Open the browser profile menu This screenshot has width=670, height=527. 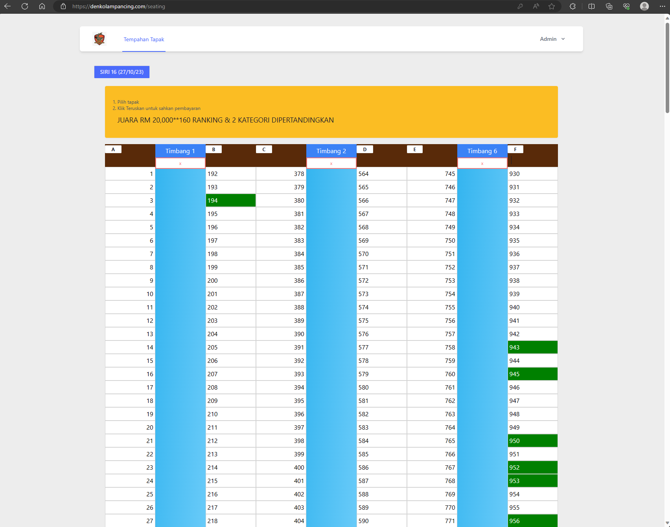click(644, 6)
